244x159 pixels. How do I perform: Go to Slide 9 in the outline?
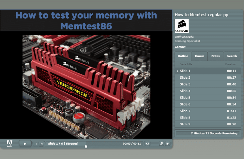[208, 124]
